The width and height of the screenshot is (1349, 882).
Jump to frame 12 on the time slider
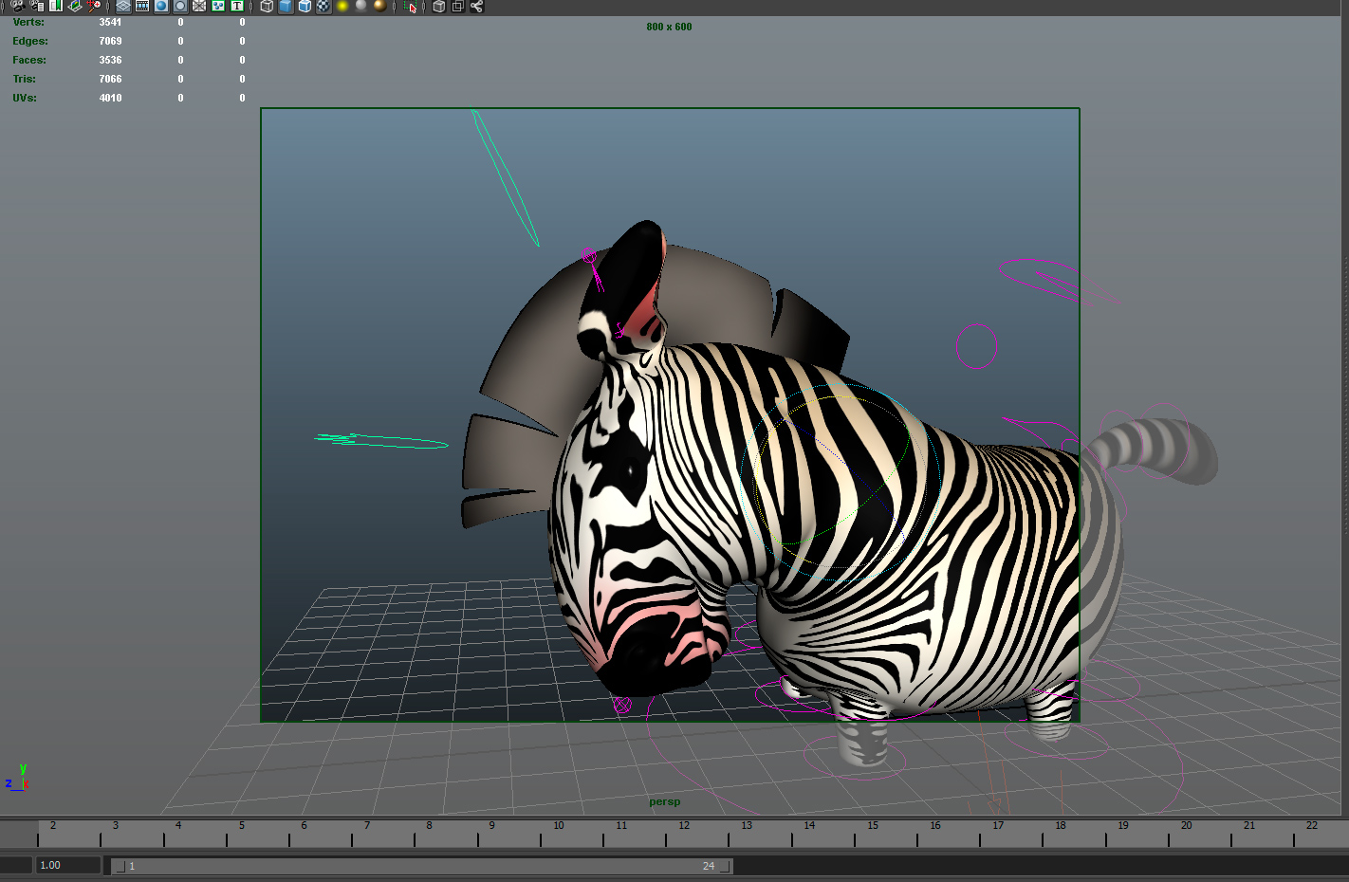click(684, 835)
